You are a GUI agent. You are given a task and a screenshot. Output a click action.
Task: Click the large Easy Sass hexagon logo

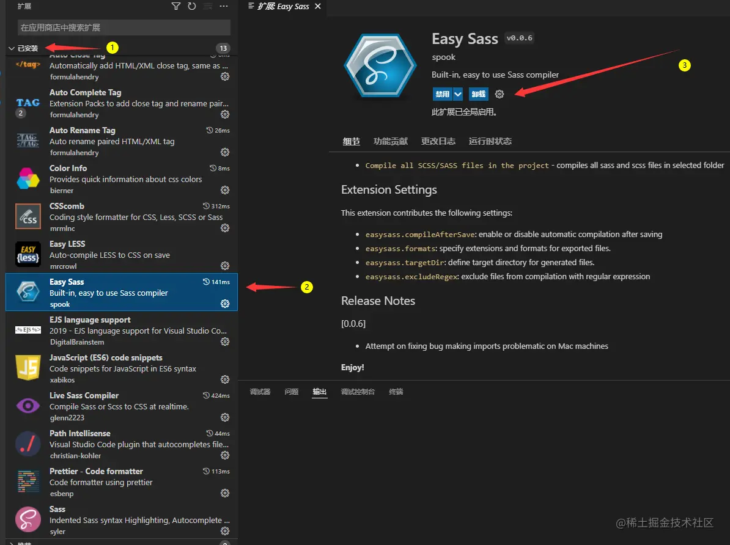pyautogui.click(x=380, y=65)
